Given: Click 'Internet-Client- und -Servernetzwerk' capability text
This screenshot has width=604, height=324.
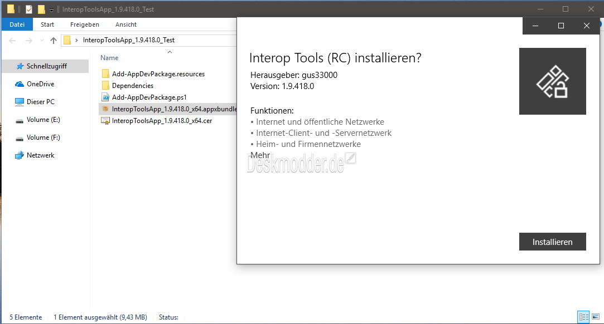Looking at the screenshot, I should 324,133.
